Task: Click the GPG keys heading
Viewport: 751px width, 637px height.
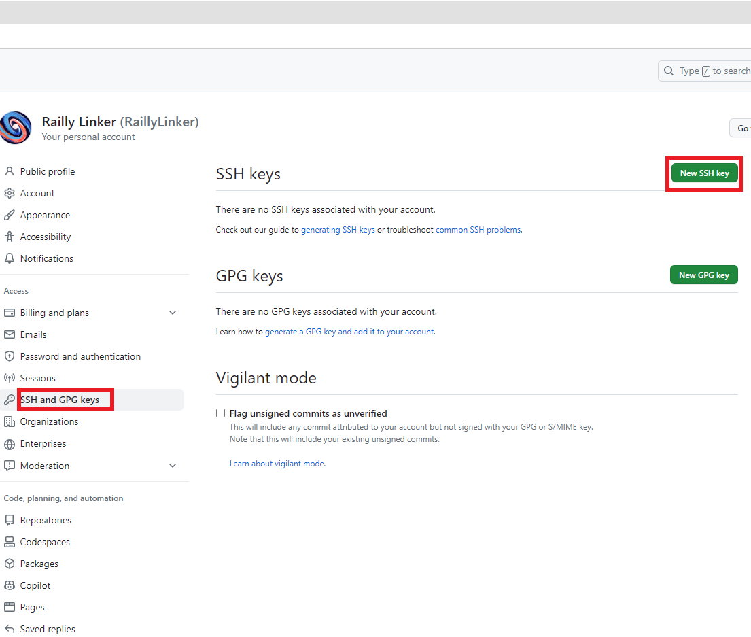Action: pos(249,277)
